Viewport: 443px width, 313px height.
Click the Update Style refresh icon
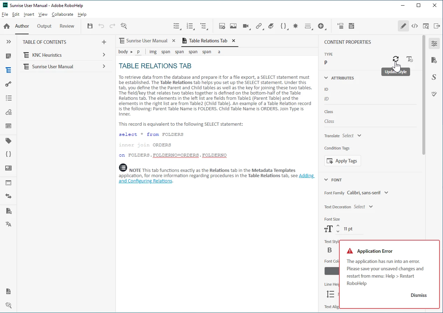(x=396, y=59)
